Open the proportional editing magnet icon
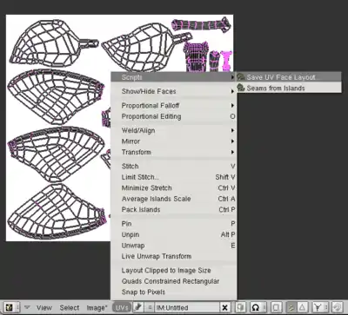Screen dimensions: 348x315 (256, 307)
